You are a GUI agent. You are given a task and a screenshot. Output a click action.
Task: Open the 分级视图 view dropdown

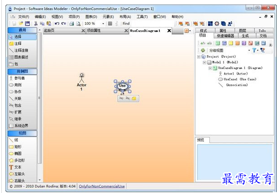(x=249, y=51)
